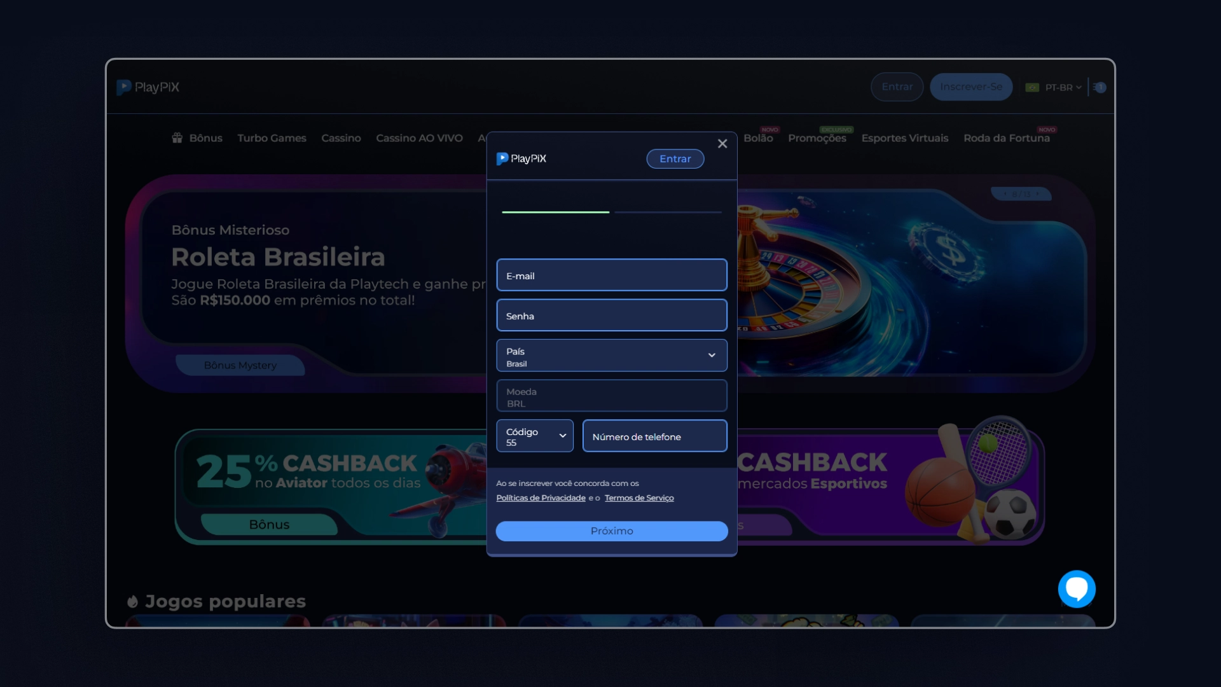The height and width of the screenshot is (687, 1221).
Task: Click the Bônus menu star icon
Action: tap(177, 137)
